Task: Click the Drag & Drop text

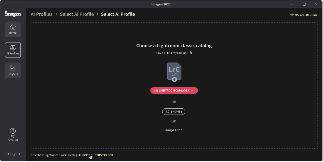Action: (x=173, y=130)
